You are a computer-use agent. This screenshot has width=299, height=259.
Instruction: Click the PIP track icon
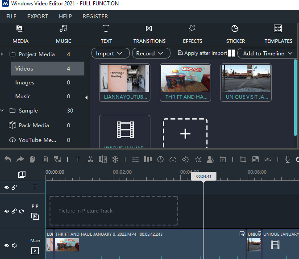pos(35,216)
